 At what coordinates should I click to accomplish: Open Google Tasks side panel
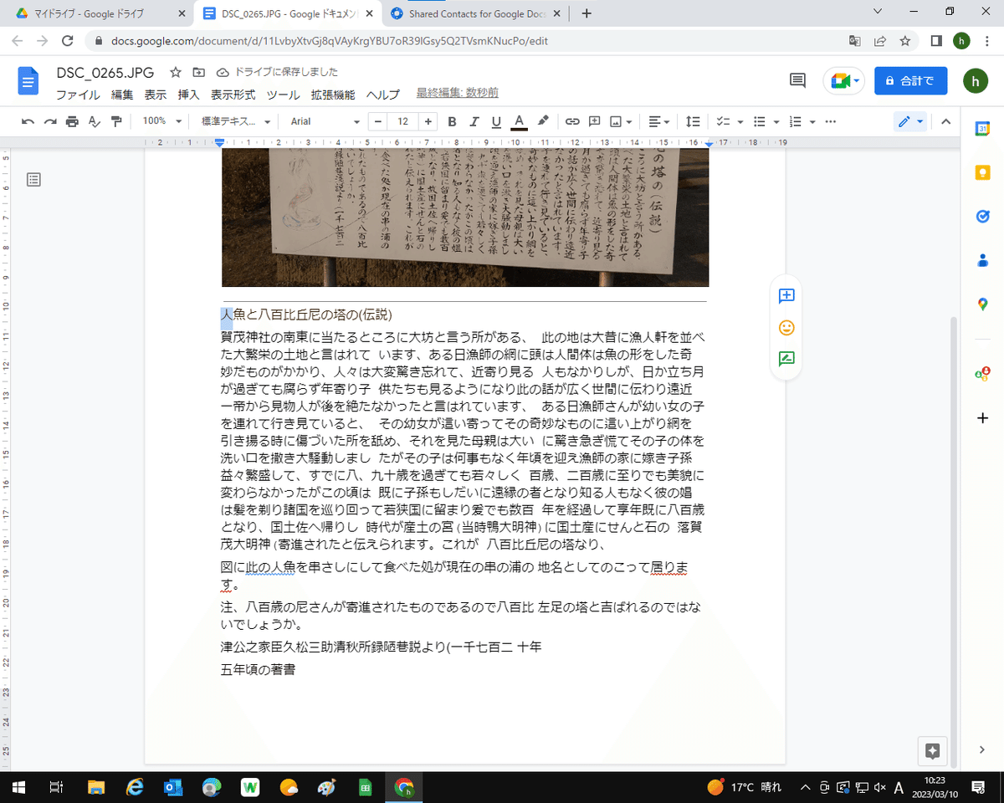point(983,216)
